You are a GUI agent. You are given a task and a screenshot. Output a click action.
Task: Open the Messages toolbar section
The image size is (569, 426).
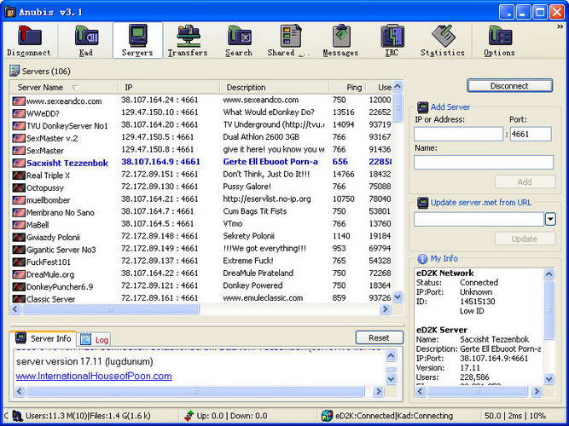(340, 36)
